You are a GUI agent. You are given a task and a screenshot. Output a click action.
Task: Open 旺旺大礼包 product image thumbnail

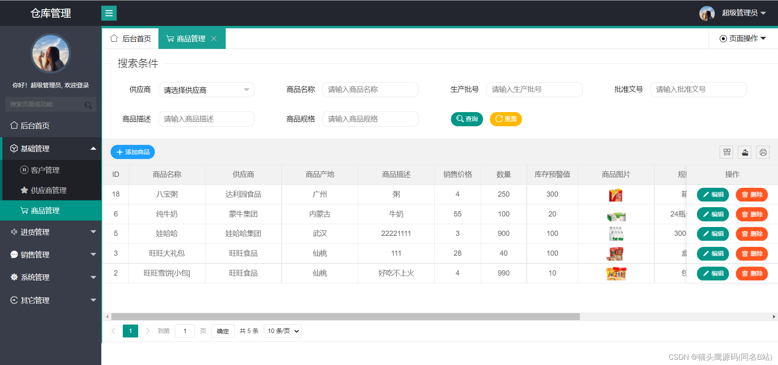(615, 254)
